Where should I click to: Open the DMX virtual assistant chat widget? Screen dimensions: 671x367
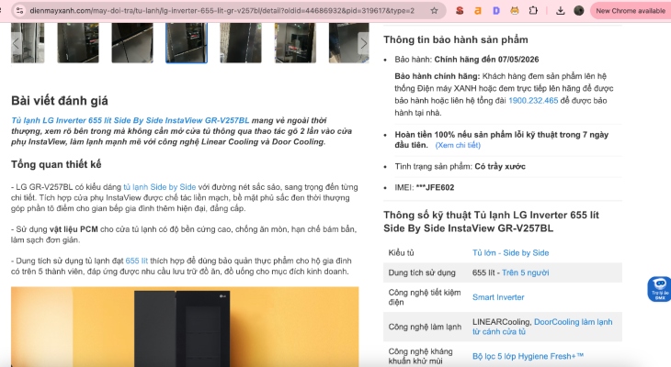pos(659,289)
